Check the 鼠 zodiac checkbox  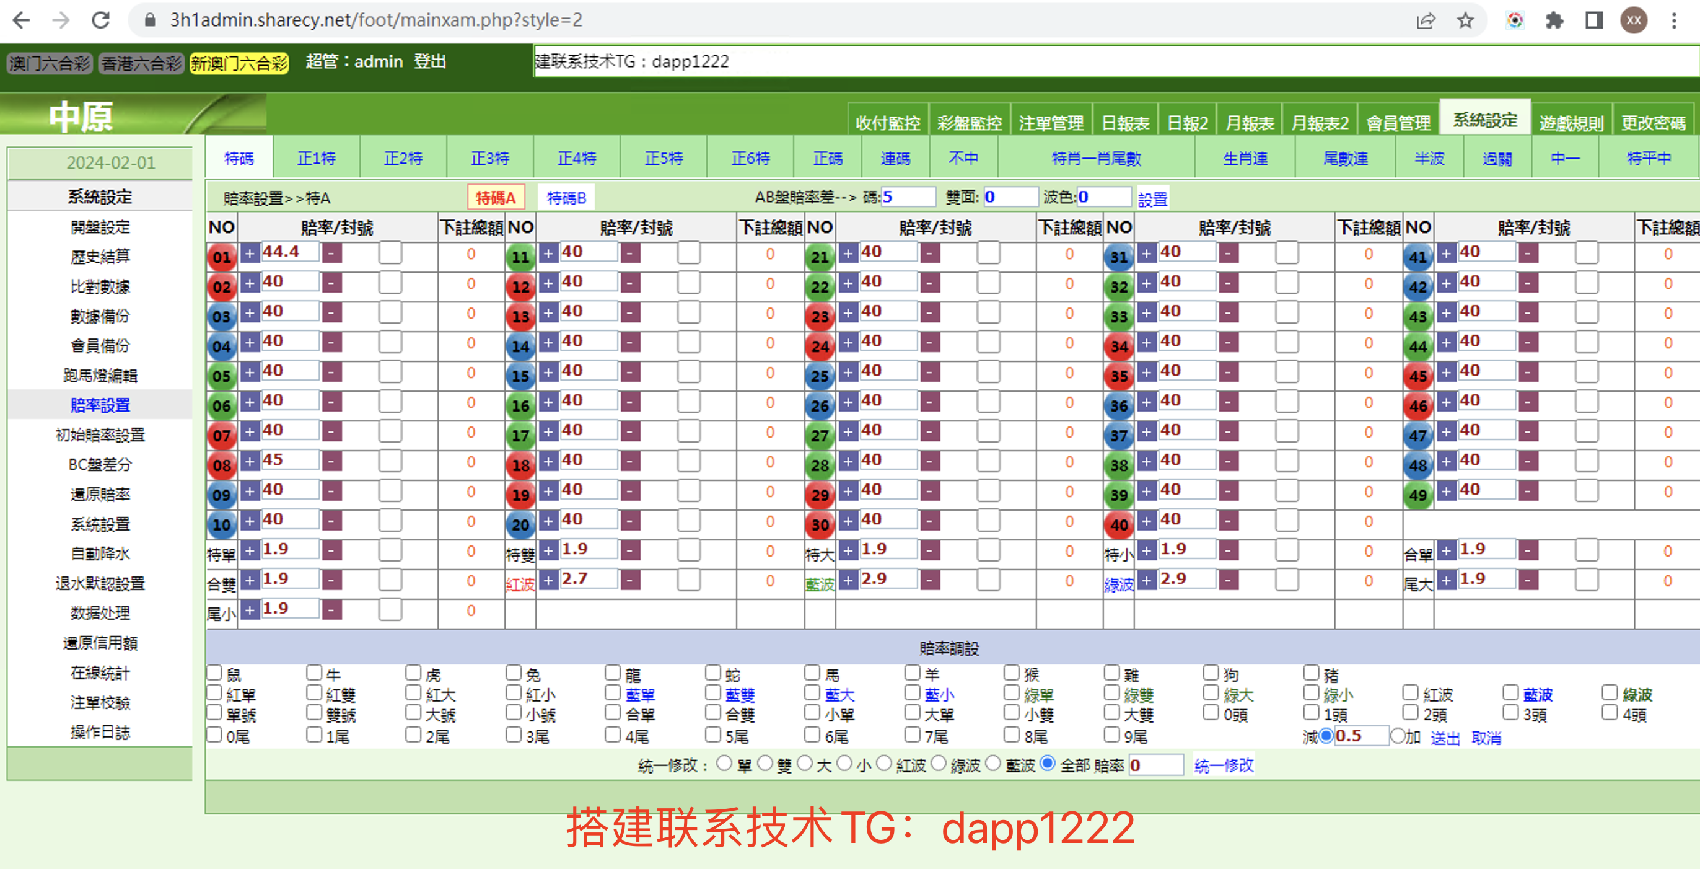214,673
